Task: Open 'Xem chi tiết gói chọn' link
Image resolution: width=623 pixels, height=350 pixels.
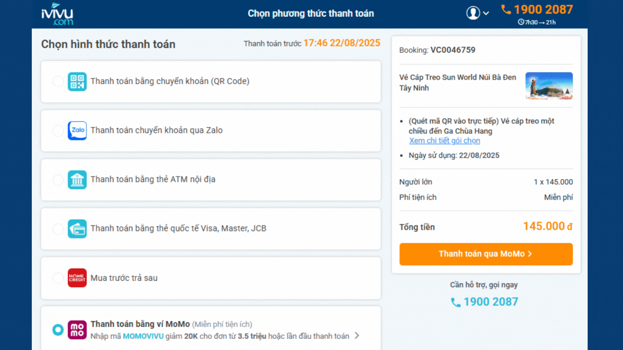Action: pyautogui.click(x=445, y=141)
